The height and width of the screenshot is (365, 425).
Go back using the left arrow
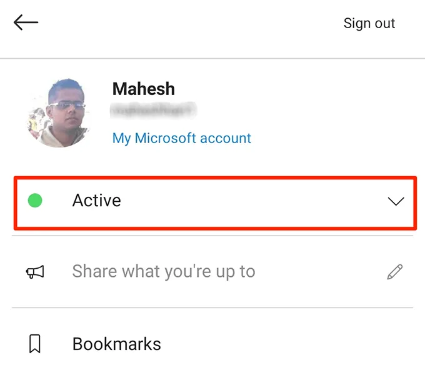tap(26, 23)
